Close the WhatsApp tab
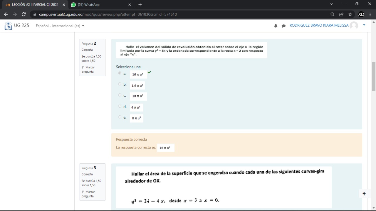Viewport: 376px width, 211px height. 130,5
